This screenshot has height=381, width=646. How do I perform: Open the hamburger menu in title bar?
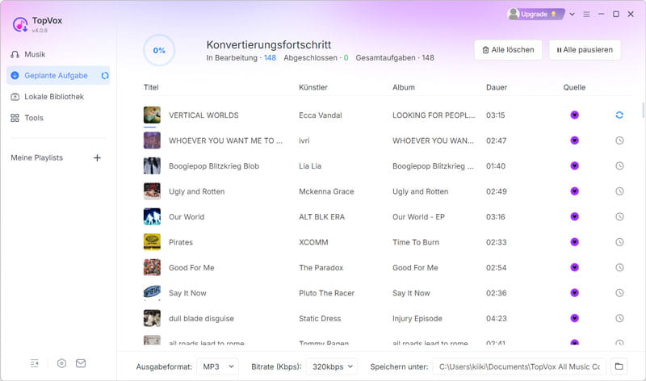[587, 14]
